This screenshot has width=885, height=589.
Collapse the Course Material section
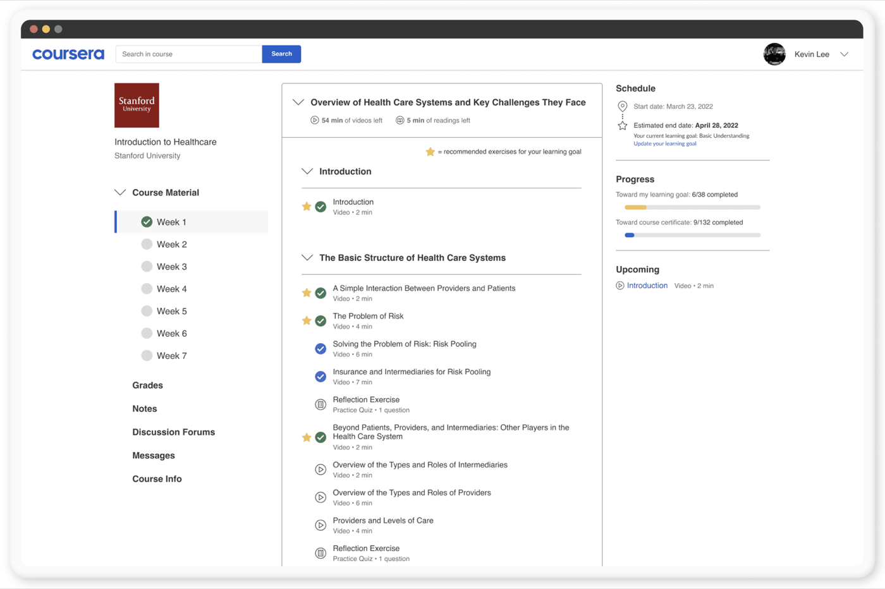120,192
